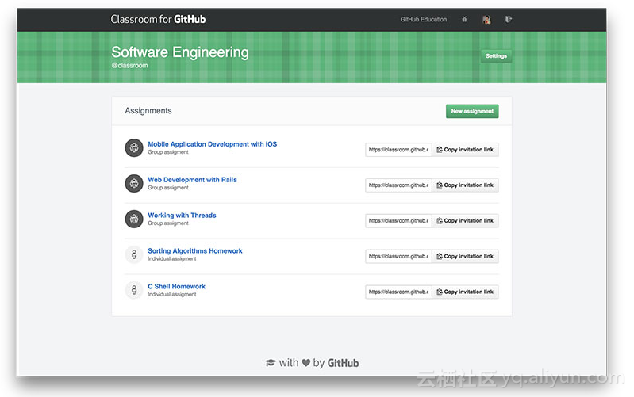
Task: Copy invitation link for Working with Threads
Action: 465,220
